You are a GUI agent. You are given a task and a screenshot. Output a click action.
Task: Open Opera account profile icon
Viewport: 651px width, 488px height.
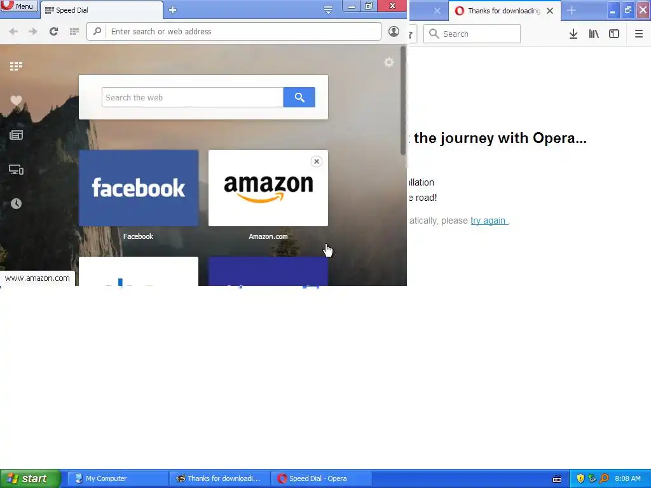point(394,32)
